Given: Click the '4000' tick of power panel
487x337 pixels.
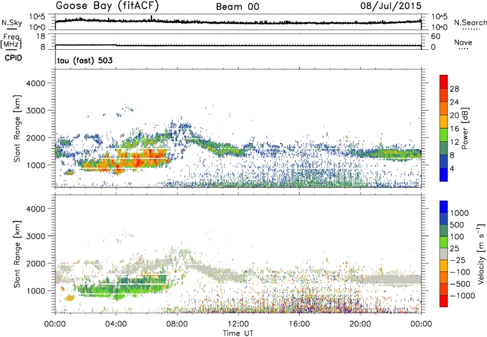Looking at the screenshot, I should click(x=35, y=83).
